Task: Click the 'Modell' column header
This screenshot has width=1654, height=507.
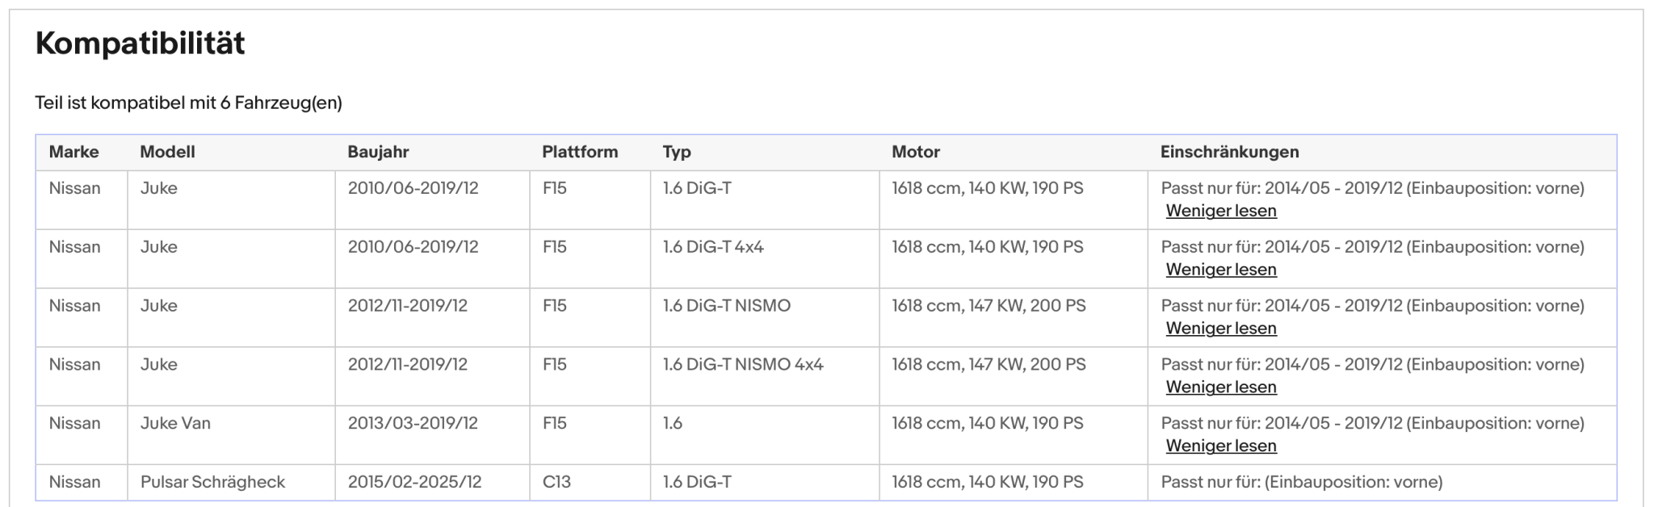Action: [x=167, y=152]
